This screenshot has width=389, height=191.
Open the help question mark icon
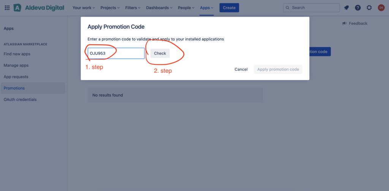click(x=358, y=8)
